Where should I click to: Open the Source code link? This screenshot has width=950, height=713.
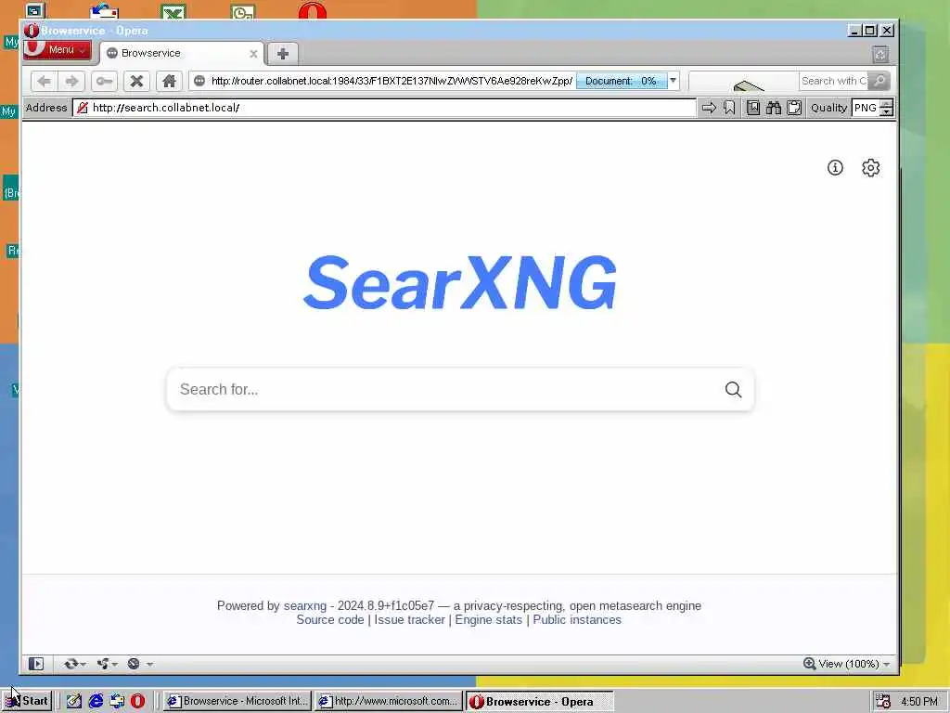coord(330,619)
